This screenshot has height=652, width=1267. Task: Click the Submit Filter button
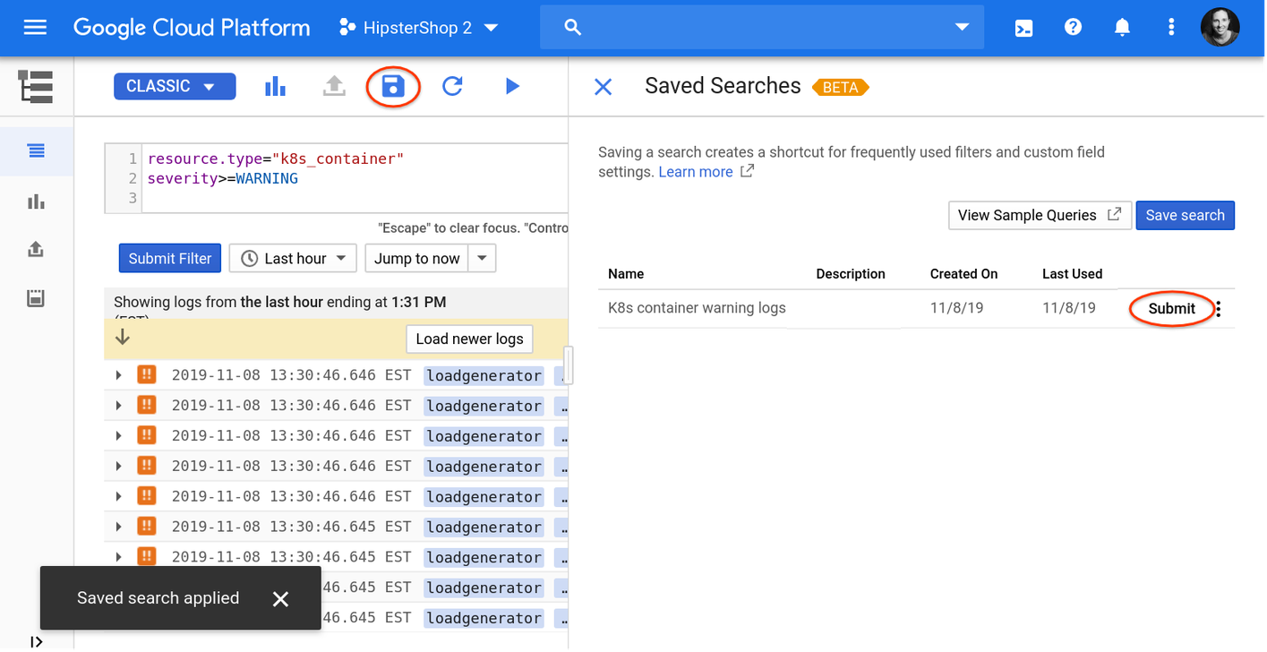coord(170,258)
